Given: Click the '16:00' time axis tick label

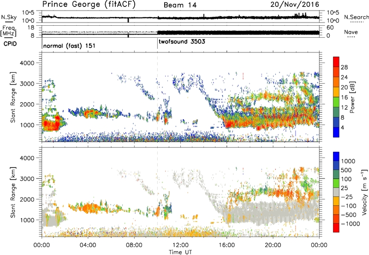Looking at the screenshot, I should pos(226,245).
